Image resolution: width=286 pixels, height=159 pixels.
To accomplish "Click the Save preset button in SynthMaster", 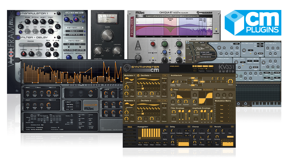I will (x=200, y=66).
